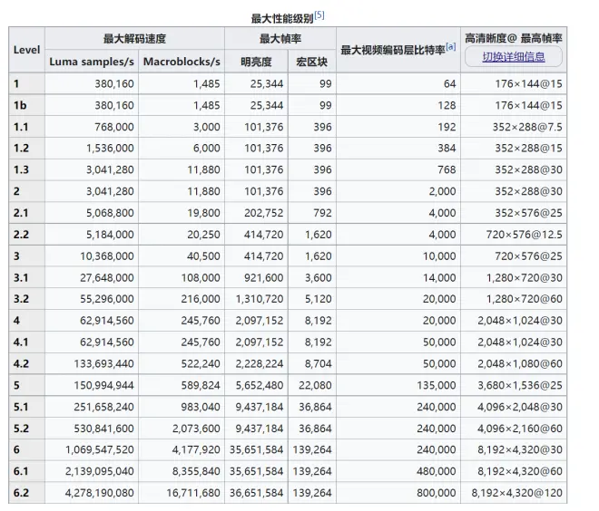Screen dimensions: 599x511
Task: Click the 251,658,240 cell
Action: 92,407
